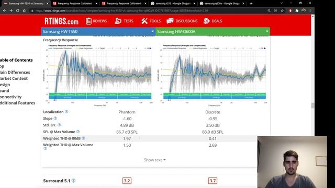
Task: Jump to Additional Features section
Action: [17, 103]
